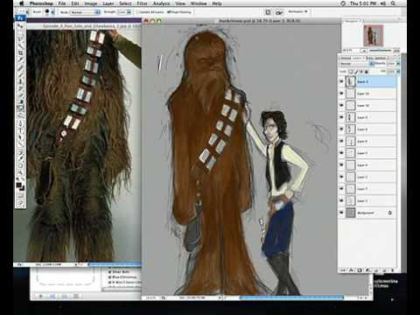Open the layer Fill dropdown arrow
This screenshot has width=420, height=315.
(x=398, y=72)
